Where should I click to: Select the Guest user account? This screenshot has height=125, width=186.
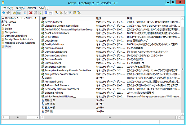point(48,78)
